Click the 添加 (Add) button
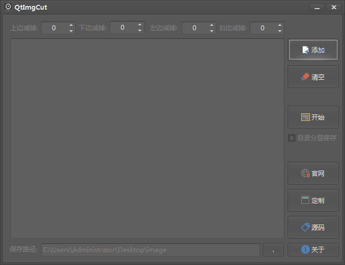345x265 pixels. tap(313, 50)
